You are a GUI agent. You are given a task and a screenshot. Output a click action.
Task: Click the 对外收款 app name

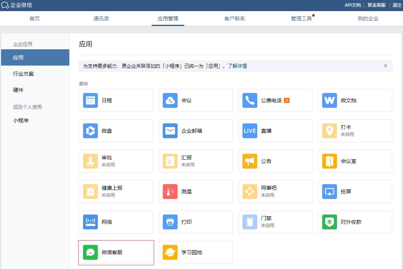[351, 222]
